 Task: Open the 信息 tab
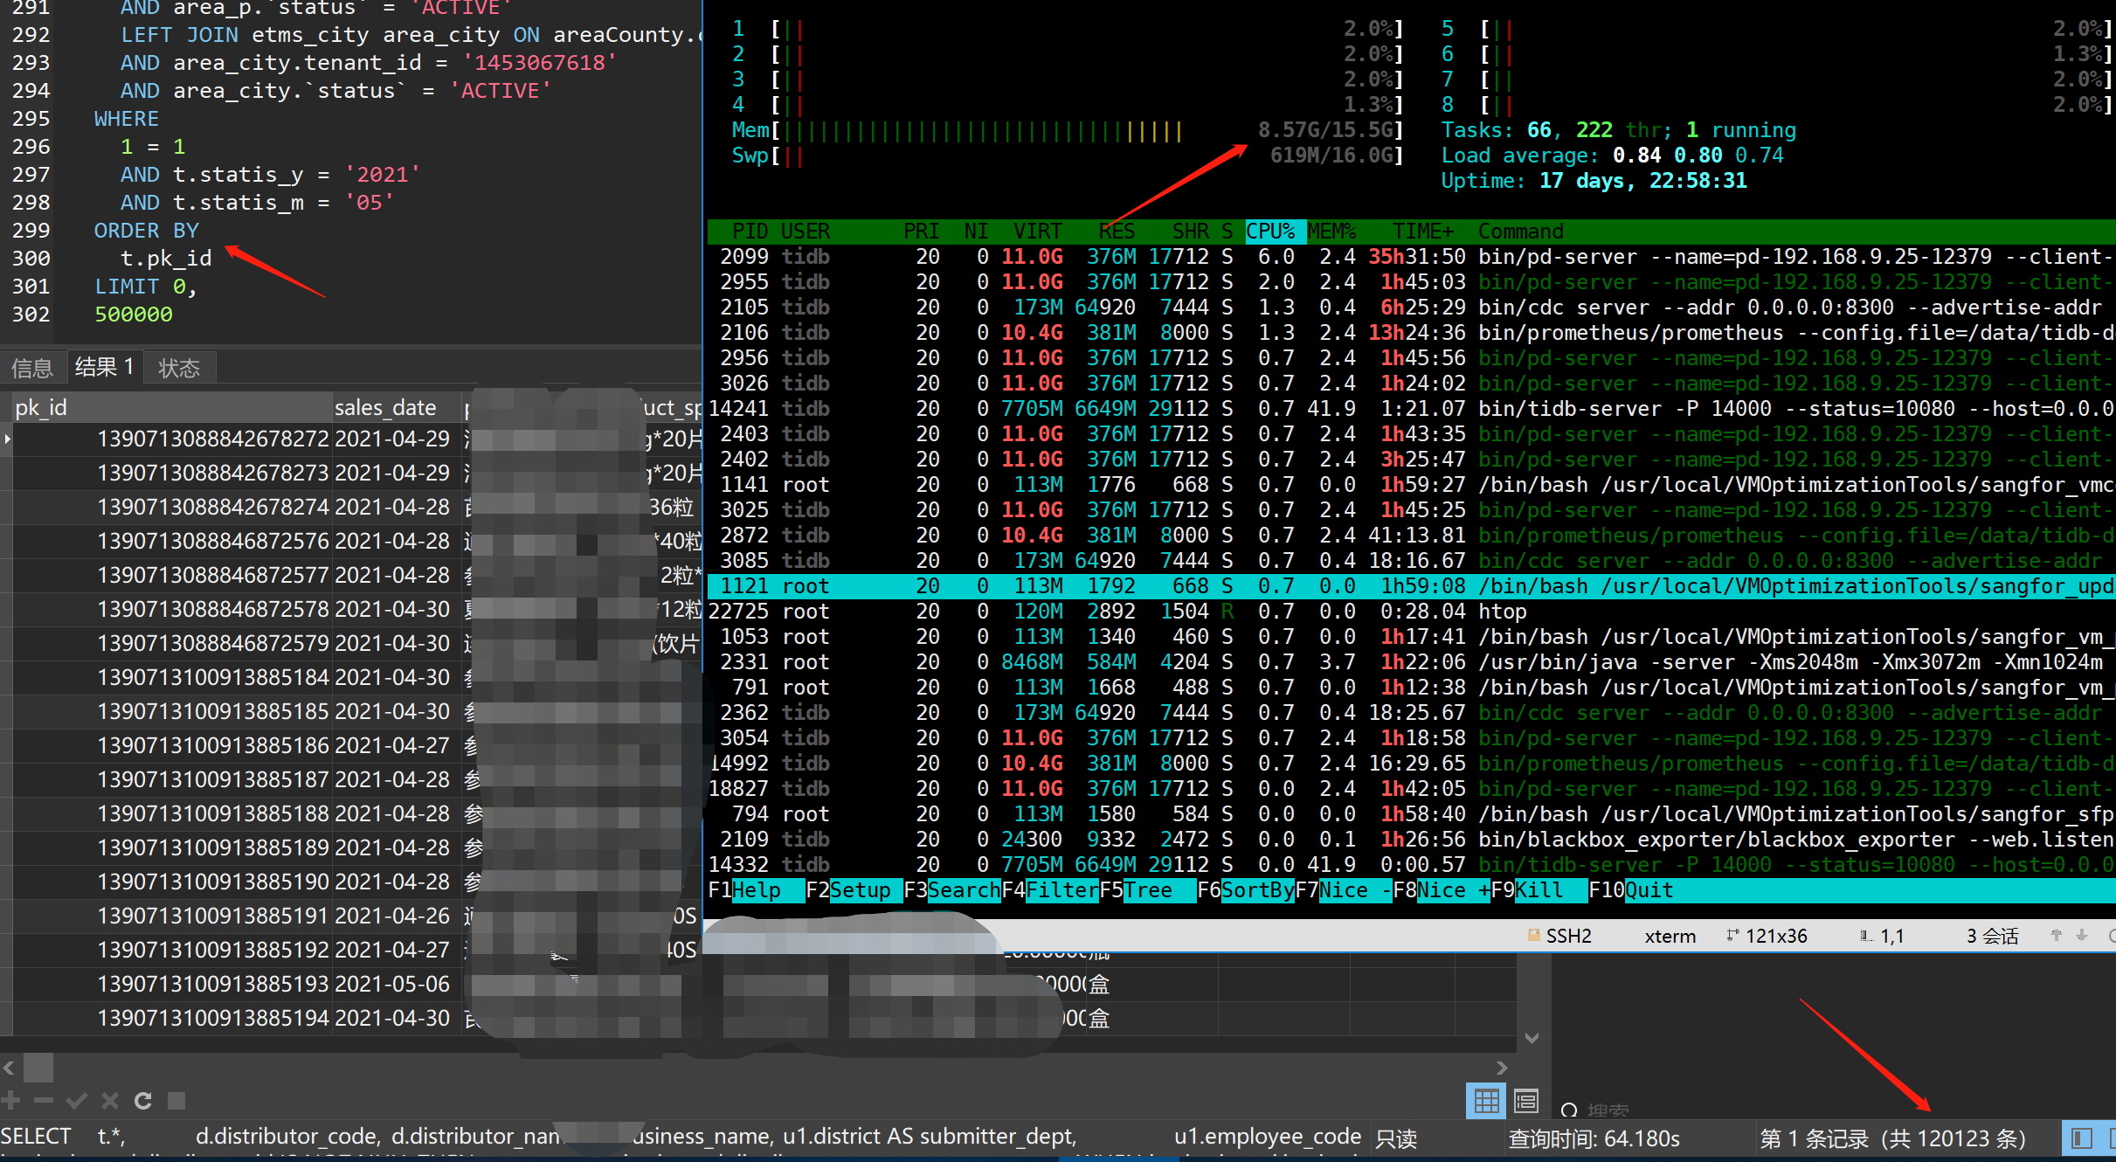[32, 368]
